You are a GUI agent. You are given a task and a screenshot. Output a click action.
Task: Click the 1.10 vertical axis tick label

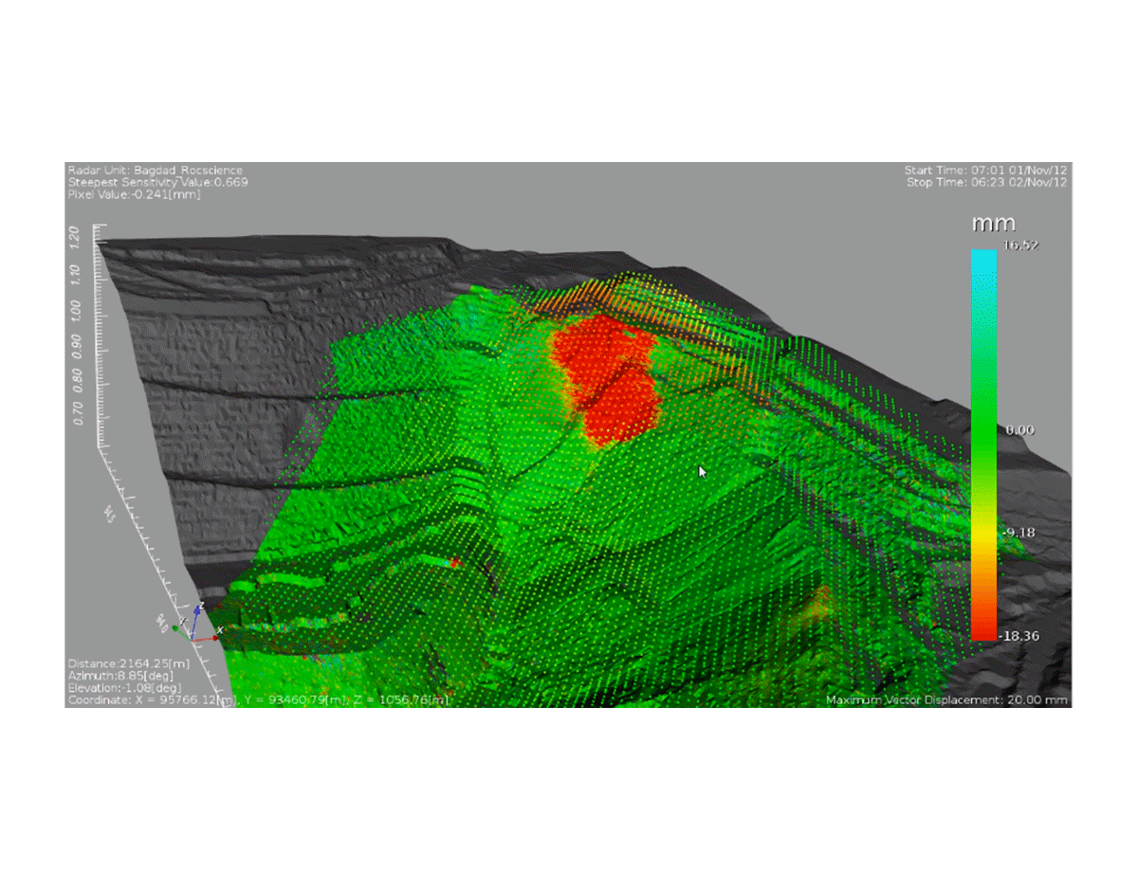73,276
